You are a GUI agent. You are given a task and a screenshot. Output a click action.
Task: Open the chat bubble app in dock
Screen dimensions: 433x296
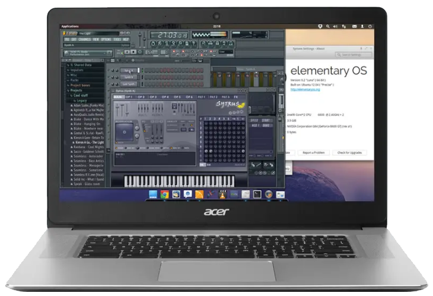[188, 195]
